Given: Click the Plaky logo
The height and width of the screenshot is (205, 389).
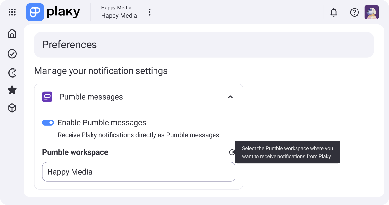Looking at the screenshot, I should coord(53,12).
